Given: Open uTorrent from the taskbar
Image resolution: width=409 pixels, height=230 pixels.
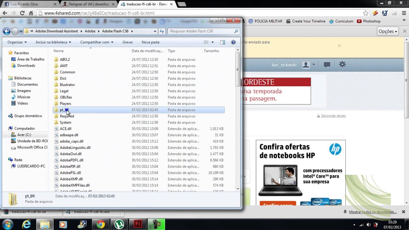Looking at the screenshot, I should (119, 224).
